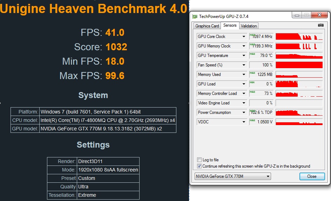331x201 pixels.
Task: Click the Intel Core i7-4800MQ CPU model cell
Action: coord(108,120)
